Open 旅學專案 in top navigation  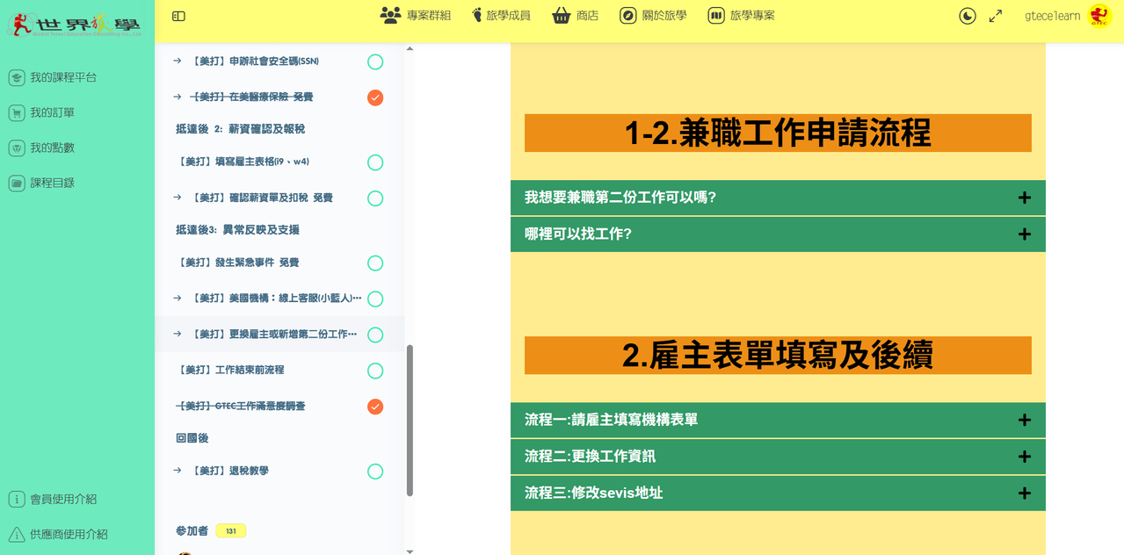pyautogui.click(x=742, y=15)
